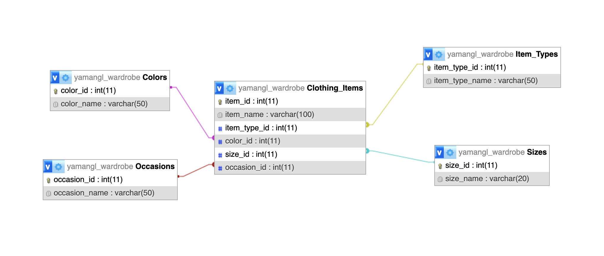Open the gear options on Colors table

click(x=66, y=78)
